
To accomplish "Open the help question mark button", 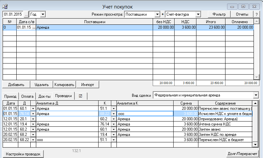I will pos(257,14).
